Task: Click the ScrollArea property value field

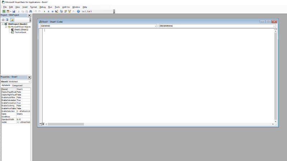Action: 23,117
